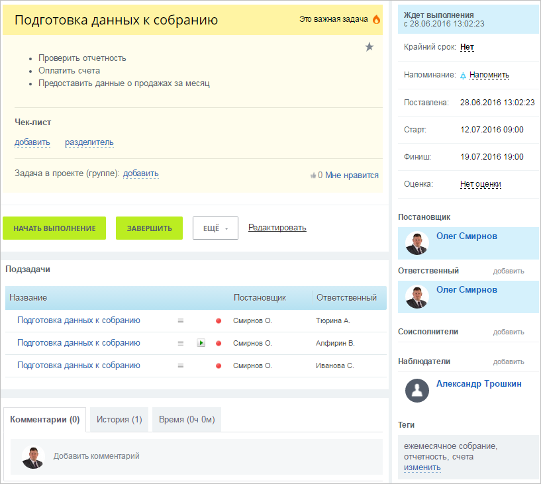Click the thumbs-up like icon
This screenshot has height=484, width=541.
pos(313,175)
